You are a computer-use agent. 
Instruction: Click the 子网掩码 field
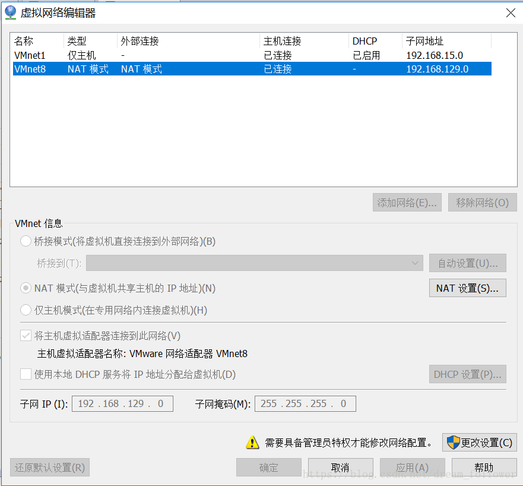click(305, 403)
